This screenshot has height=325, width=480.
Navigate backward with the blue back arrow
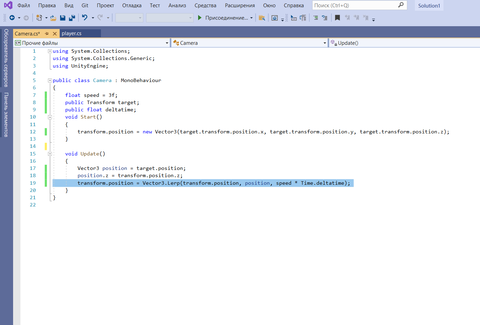[x=12, y=18]
